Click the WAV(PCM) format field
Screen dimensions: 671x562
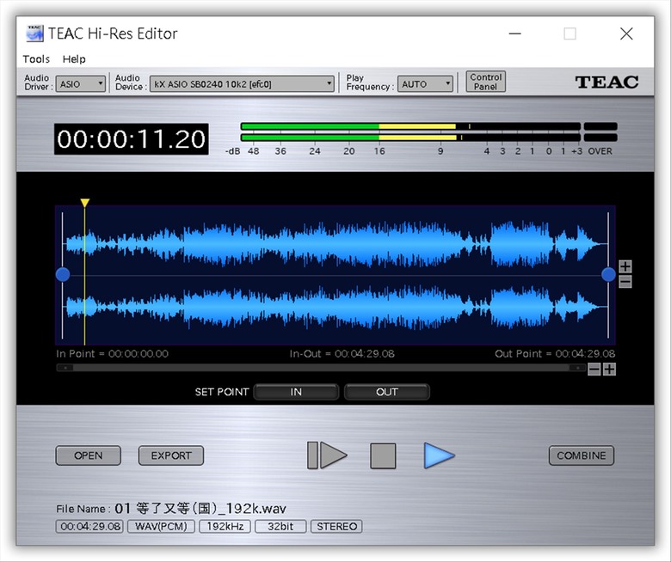click(x=161, y=526)
